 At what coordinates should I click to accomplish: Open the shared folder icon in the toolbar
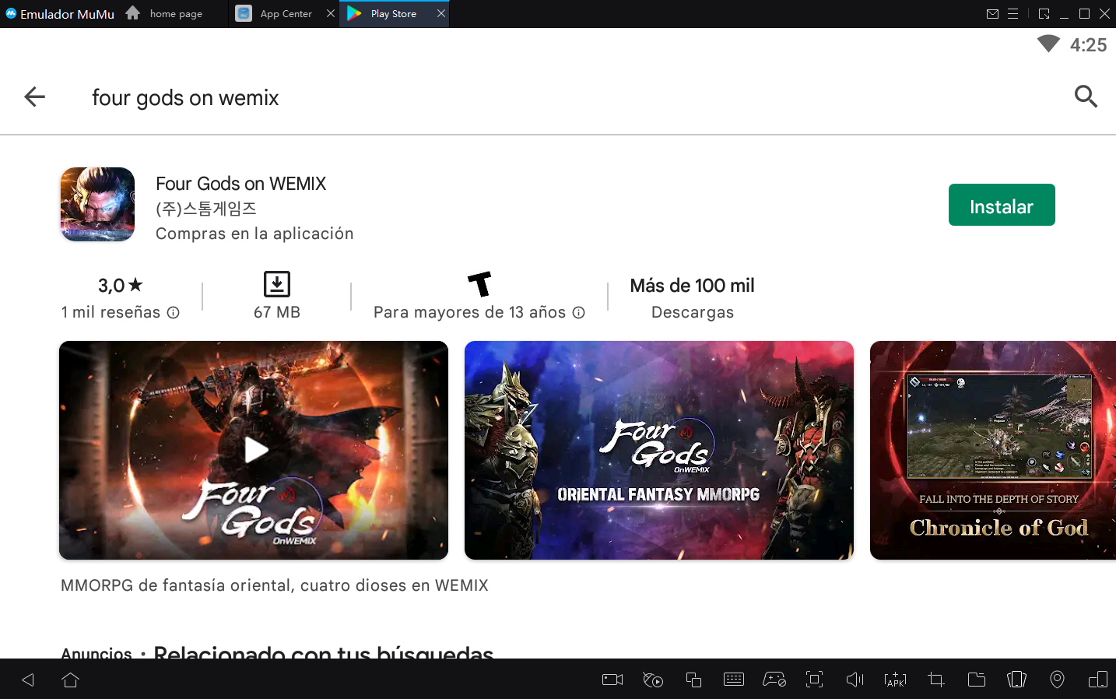click(x=977, y=680)
